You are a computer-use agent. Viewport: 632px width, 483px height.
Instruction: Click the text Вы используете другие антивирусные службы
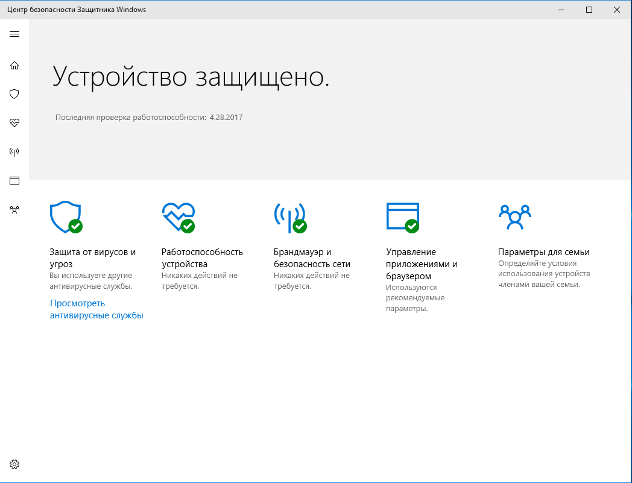click(x=91, y=281)
